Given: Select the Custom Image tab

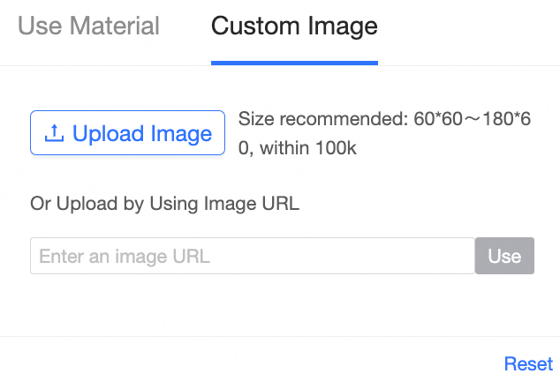Looking at the screenshot, I should (294, 26).
